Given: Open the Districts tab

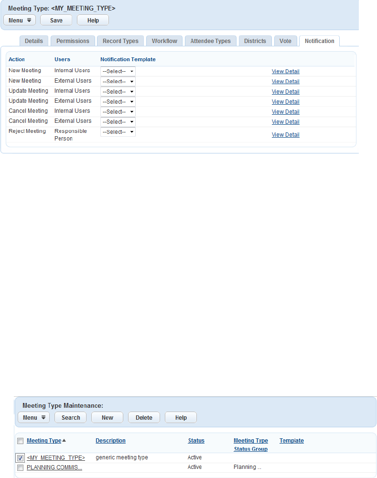Looking at the screenshot, I should 255,41.
